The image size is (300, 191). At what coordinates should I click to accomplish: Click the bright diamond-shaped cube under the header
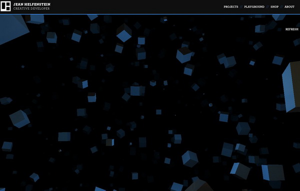124,33
